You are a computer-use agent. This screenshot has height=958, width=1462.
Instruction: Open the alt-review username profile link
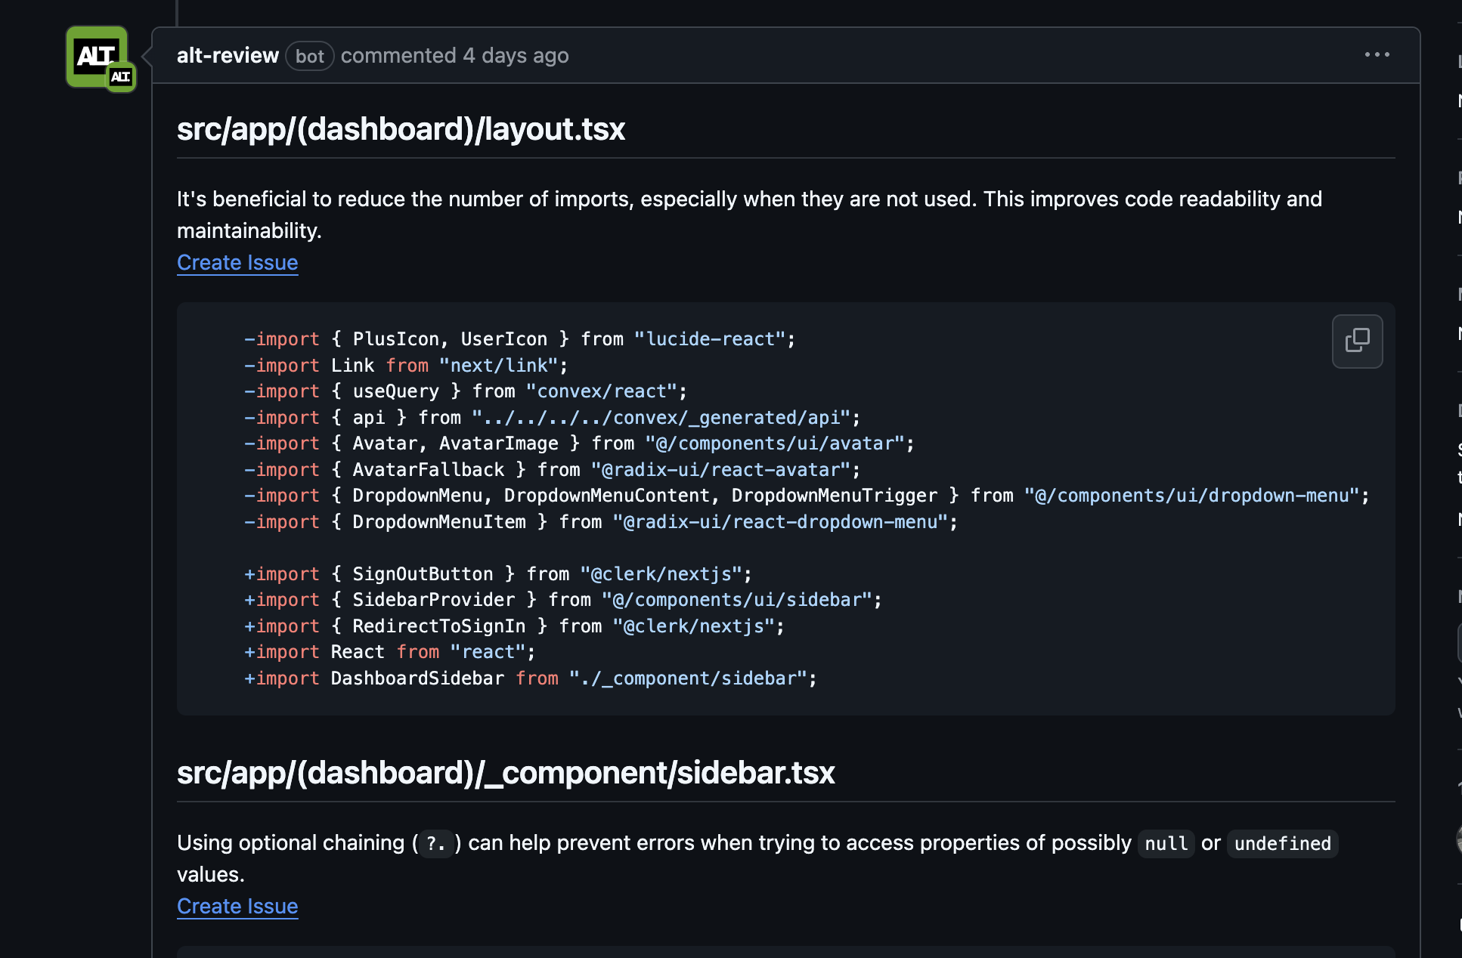coord(228,56)
